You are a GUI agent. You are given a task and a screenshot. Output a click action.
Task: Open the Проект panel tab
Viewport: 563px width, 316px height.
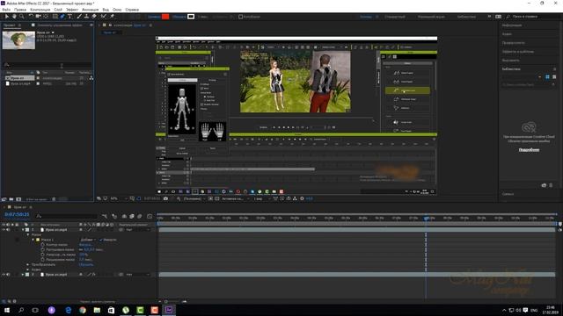[10, 25]
